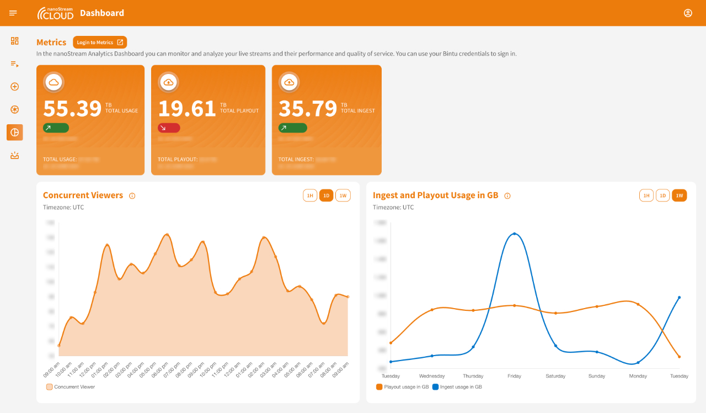Image resolution: width=706 pixels, height=413 pixels.
Task: Click the Friday peak point on ingest line
Action: click(515, 234)
